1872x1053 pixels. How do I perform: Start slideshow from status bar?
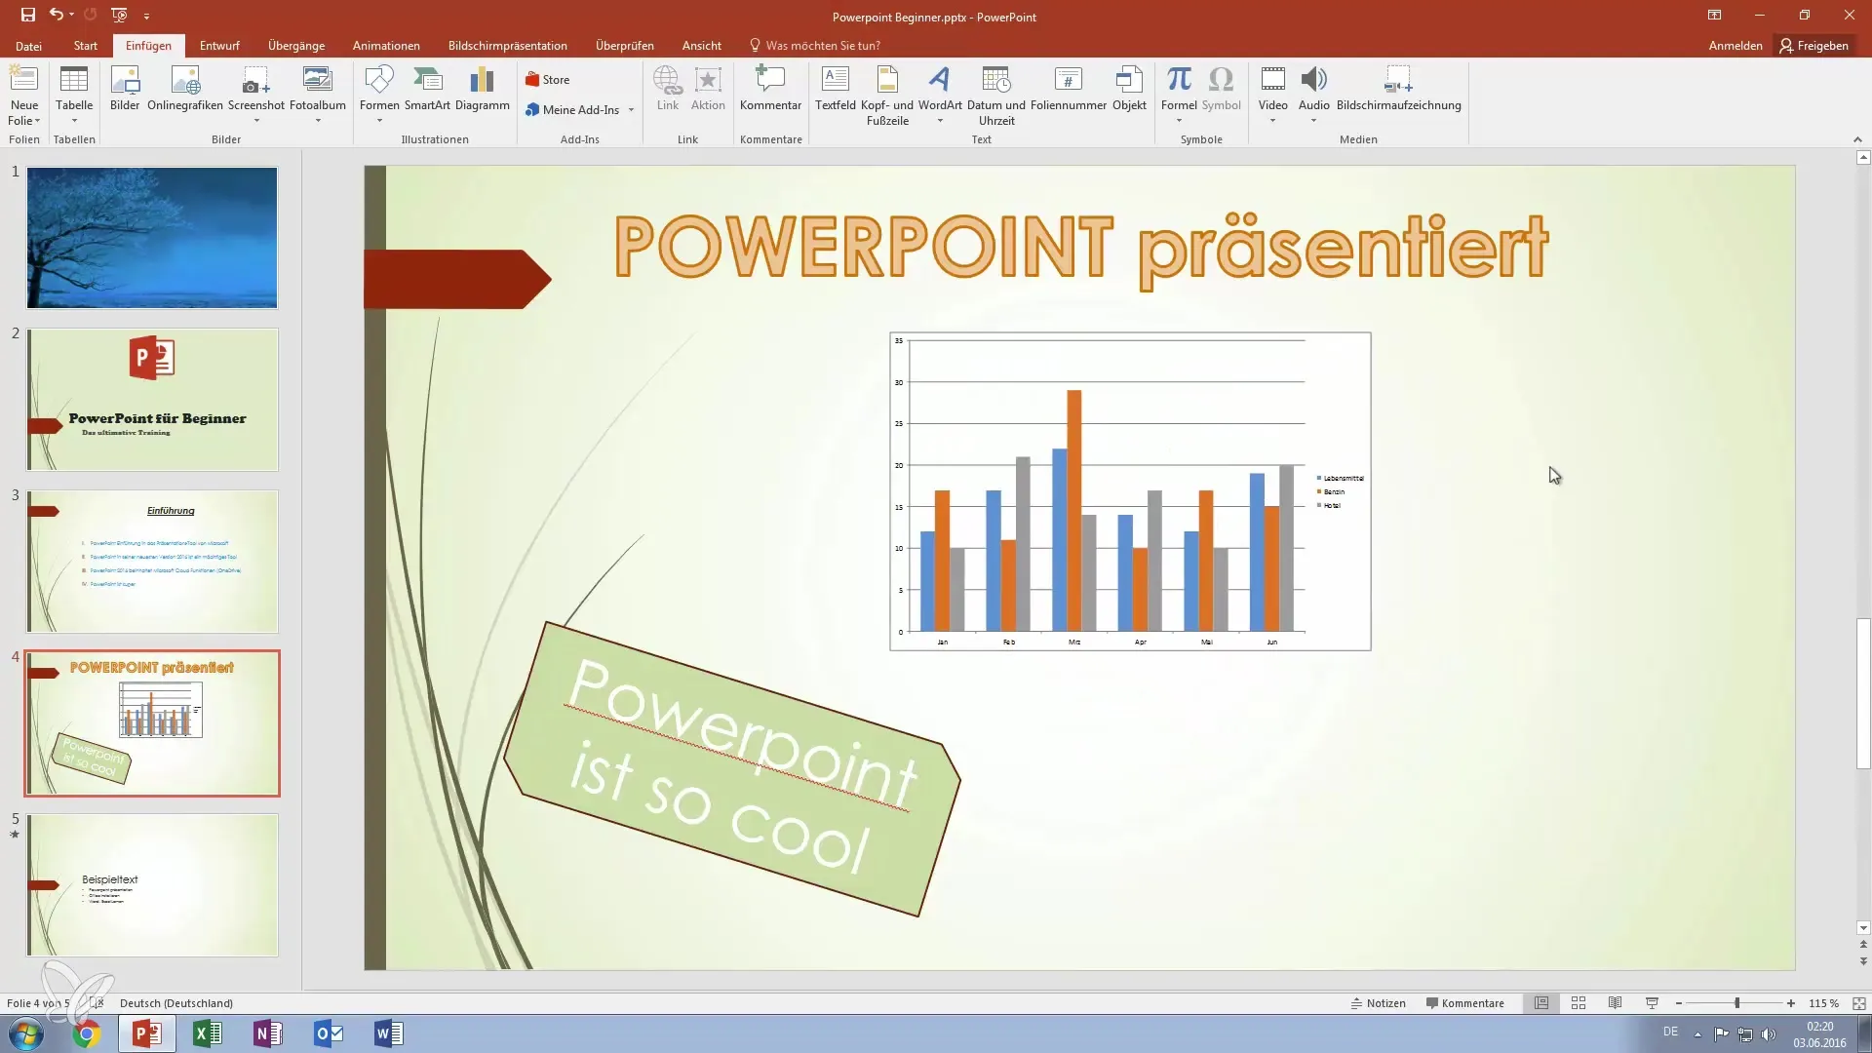tap(1652, 1002)
